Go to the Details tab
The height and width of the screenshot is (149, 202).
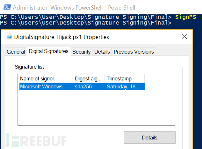pyautogui.click(x=102, y=52)
